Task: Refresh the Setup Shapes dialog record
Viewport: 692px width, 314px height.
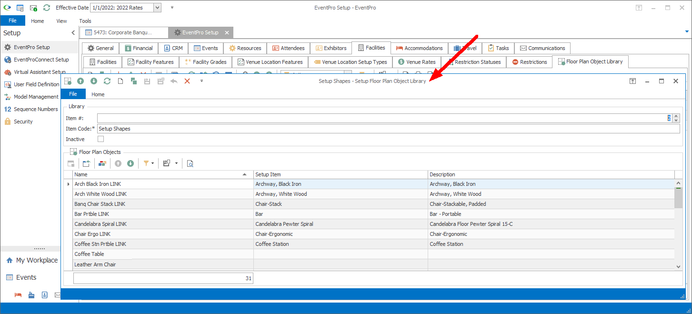Action: pos(107,81)
